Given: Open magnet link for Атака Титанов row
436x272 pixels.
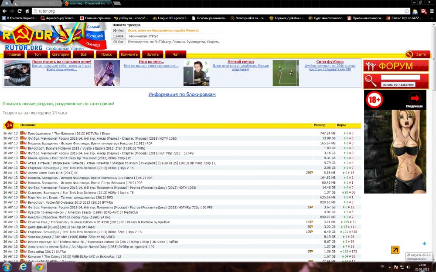Looking at the screenshot, I should click(x=25, y=163).
